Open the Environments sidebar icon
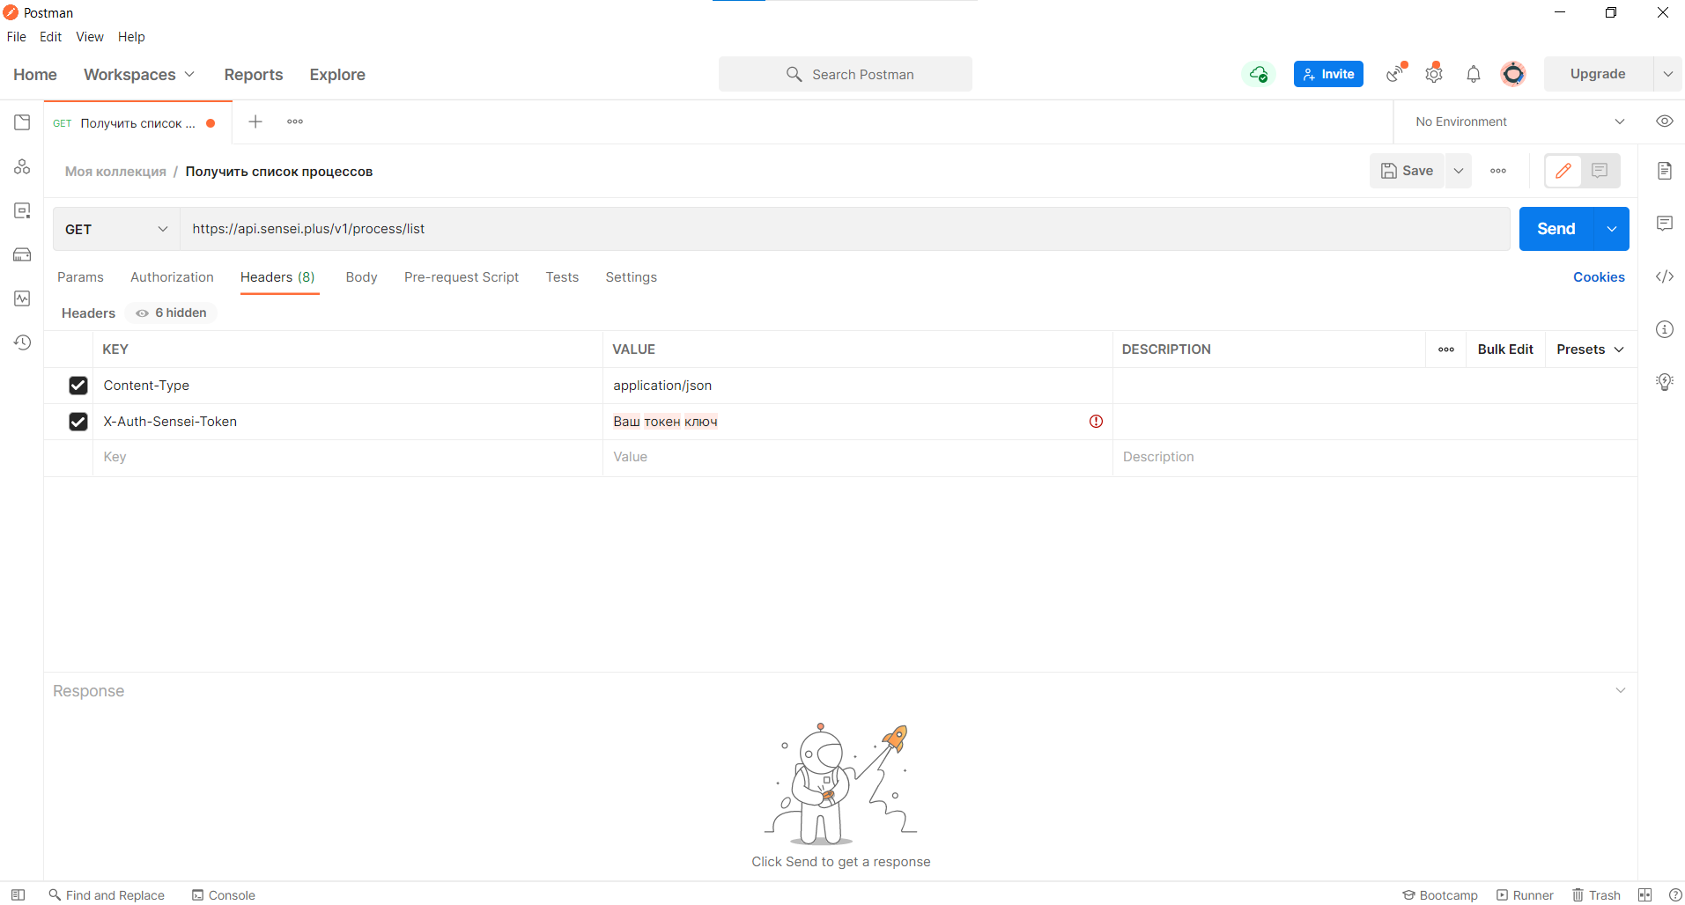The width and height of the screenshot is (1685, 905). pyautogui.click(x=22, y=210)
